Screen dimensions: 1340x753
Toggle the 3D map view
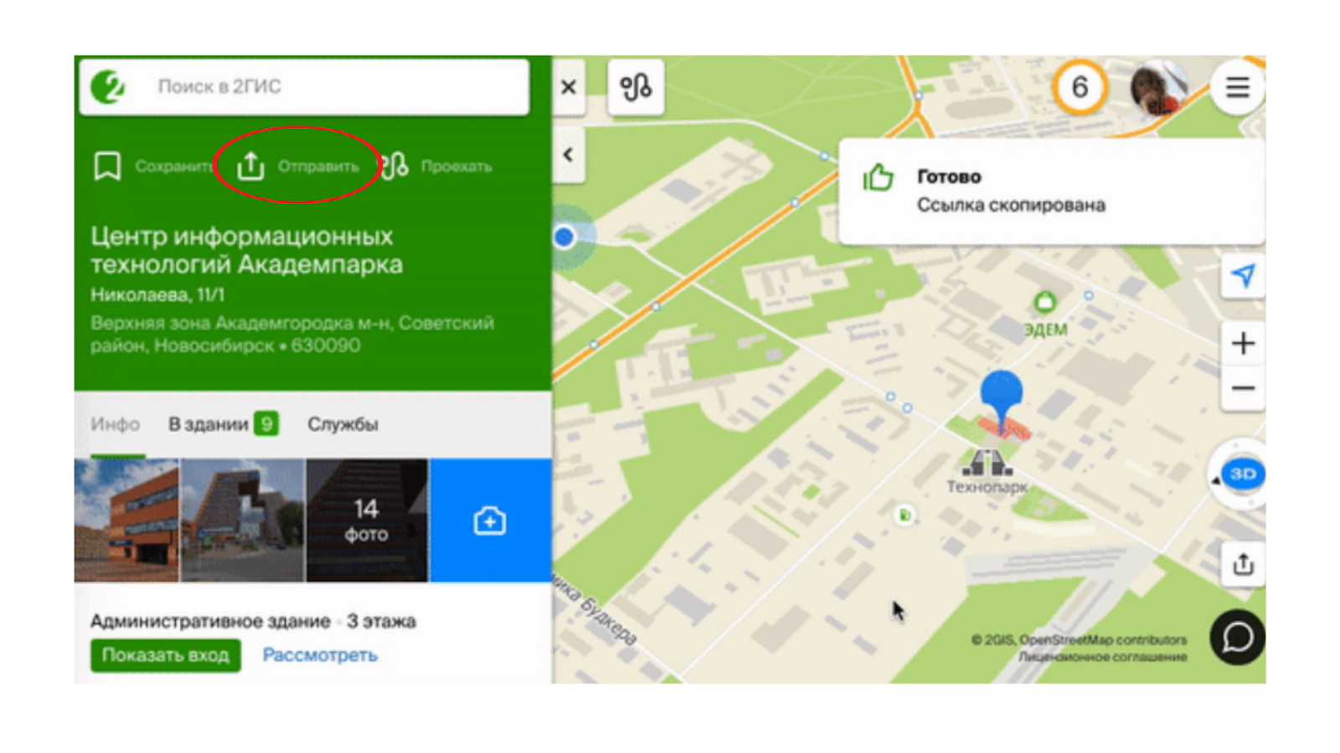tap(1242, 474)
